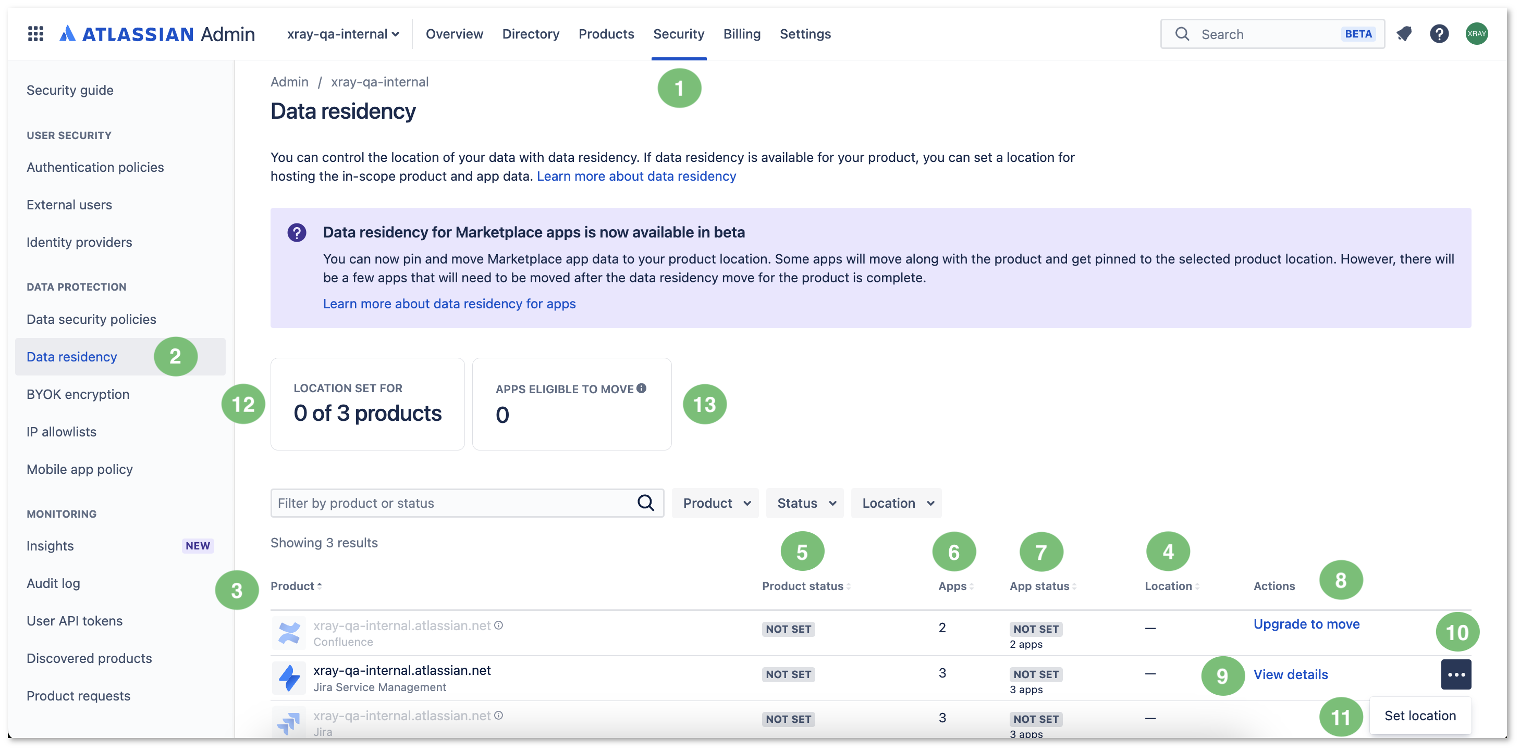Click View details for Jira Service Management
Screen dimensions: 1520x751
(1291, 675)
